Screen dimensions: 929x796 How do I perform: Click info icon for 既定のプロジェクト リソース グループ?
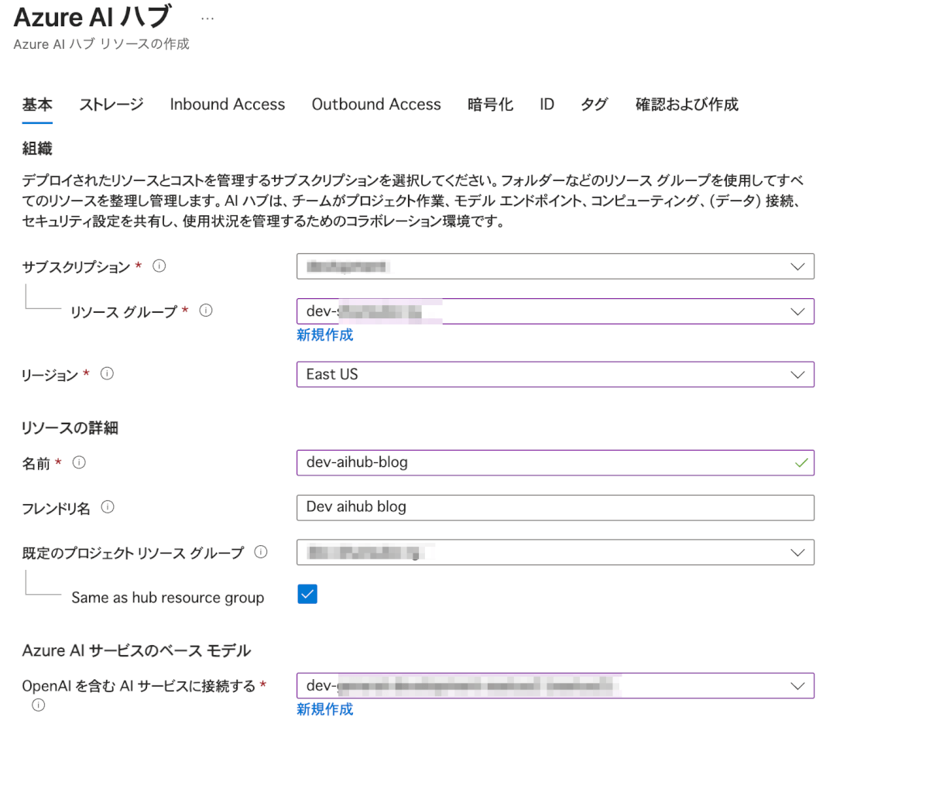(261, 552)
